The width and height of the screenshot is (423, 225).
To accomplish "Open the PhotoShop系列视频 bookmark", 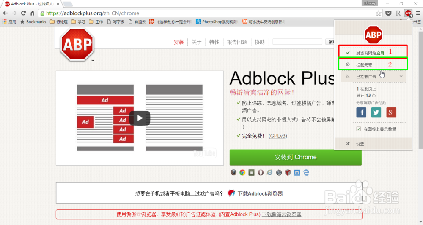I will (217, 22).
